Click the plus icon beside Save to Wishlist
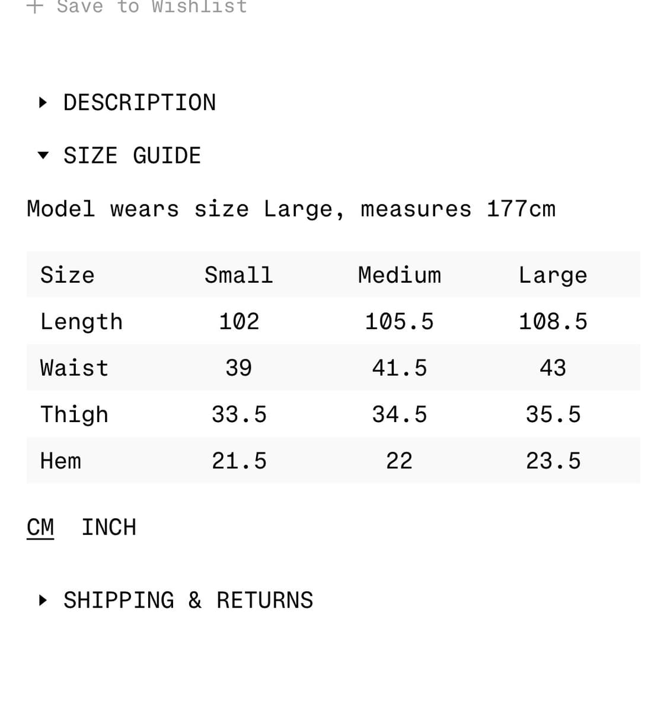 [x=35, y=6]
